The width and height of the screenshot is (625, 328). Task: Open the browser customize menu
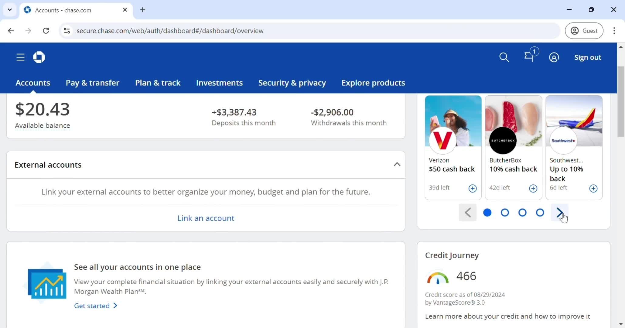pos(614,30)
